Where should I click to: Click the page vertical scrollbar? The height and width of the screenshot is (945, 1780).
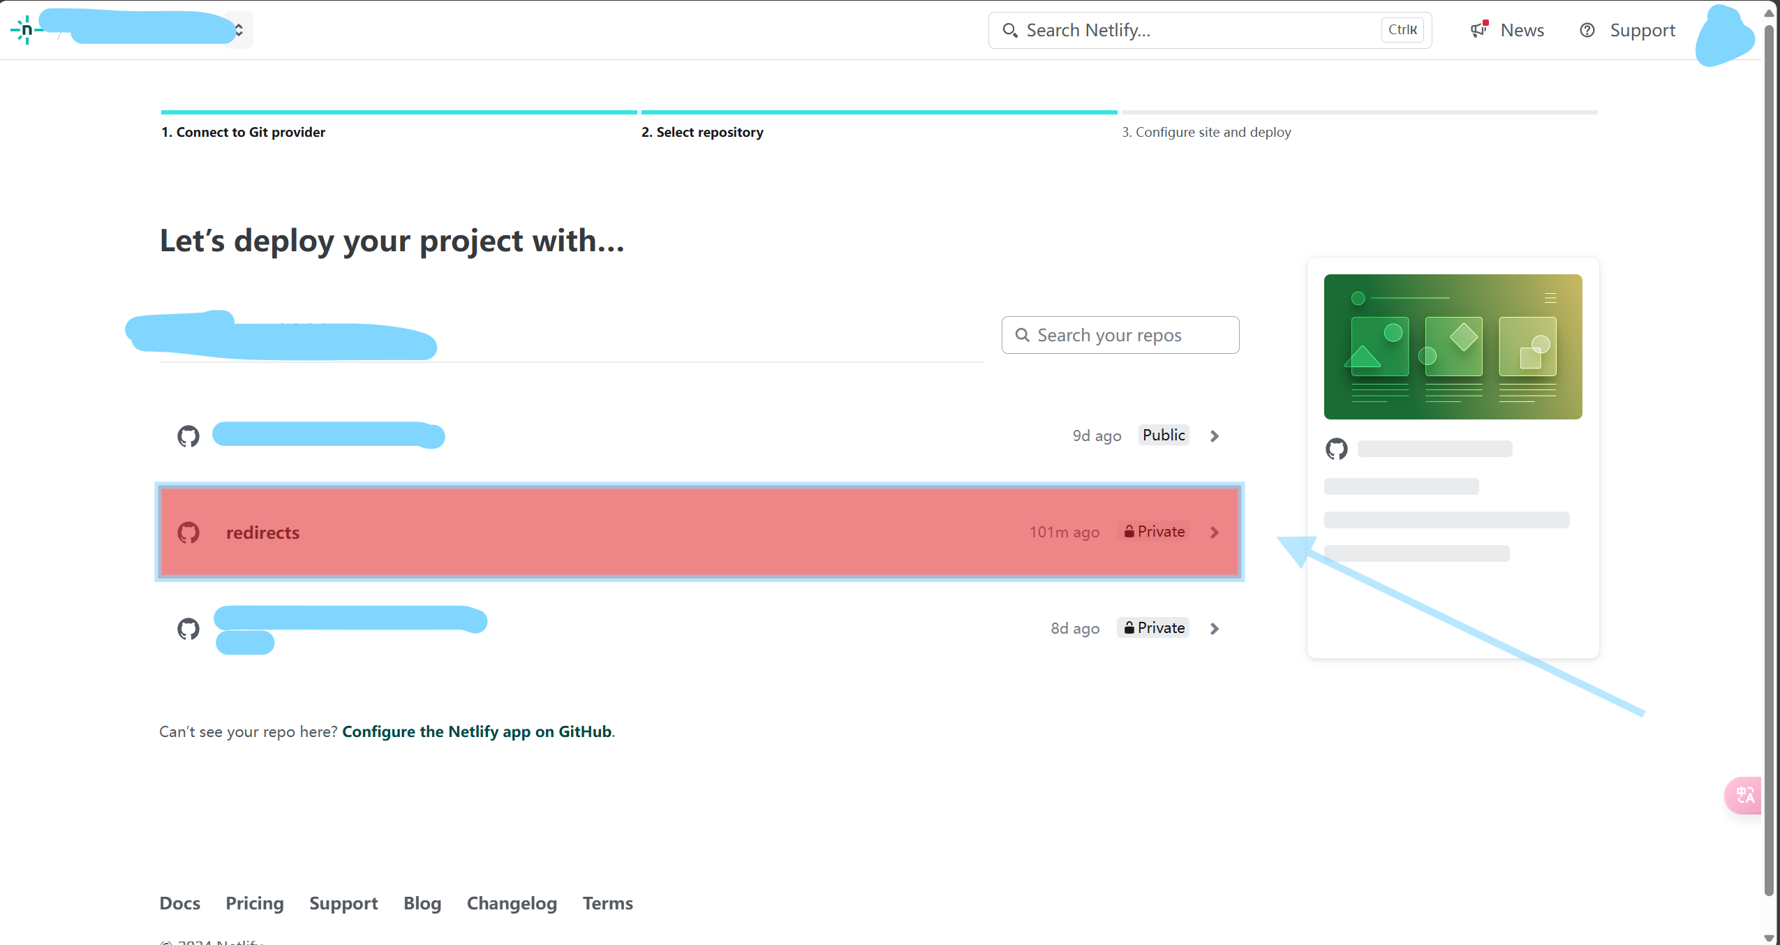tap(1769, 461)
